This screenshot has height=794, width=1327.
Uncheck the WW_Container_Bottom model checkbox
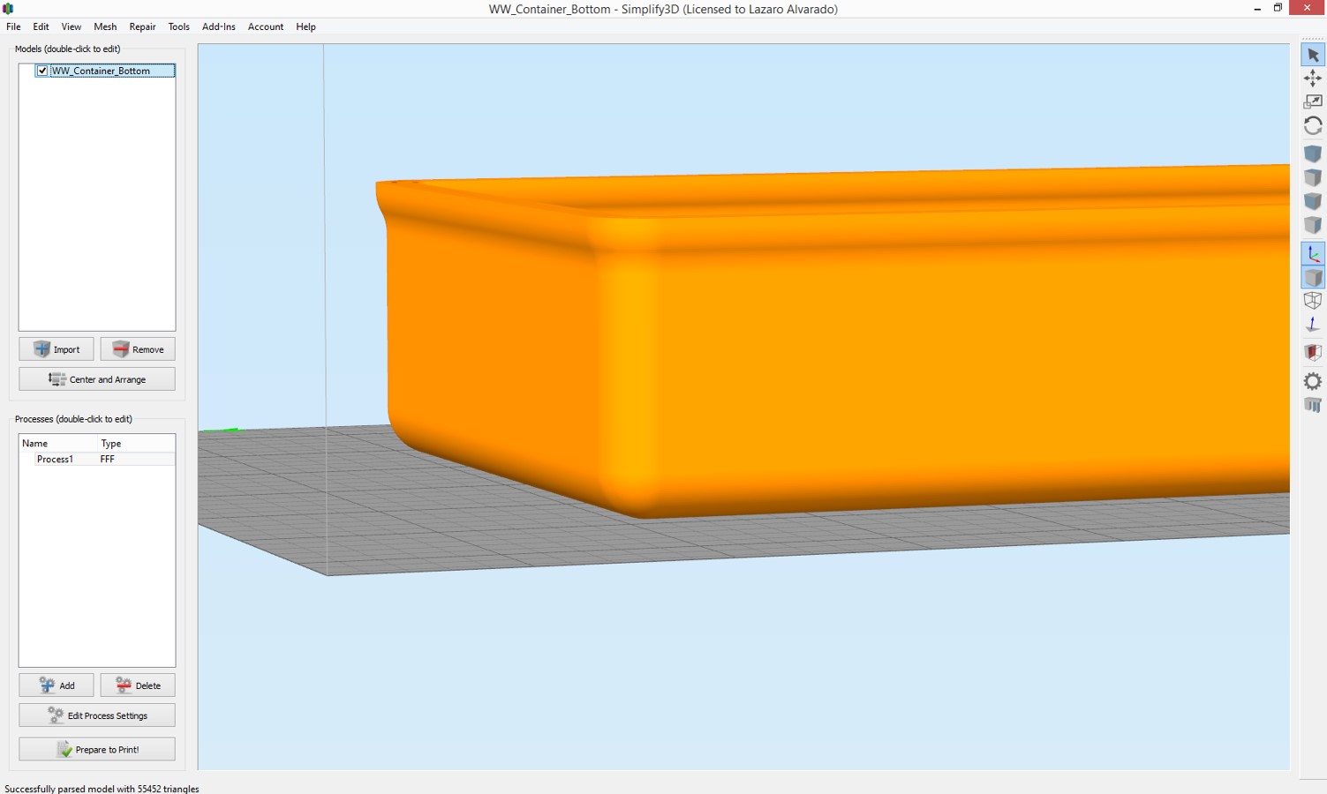pos(42,71)
